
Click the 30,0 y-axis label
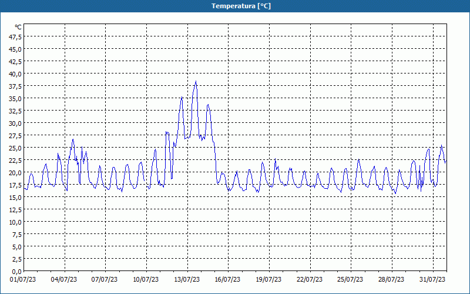(x=16, y=123)
